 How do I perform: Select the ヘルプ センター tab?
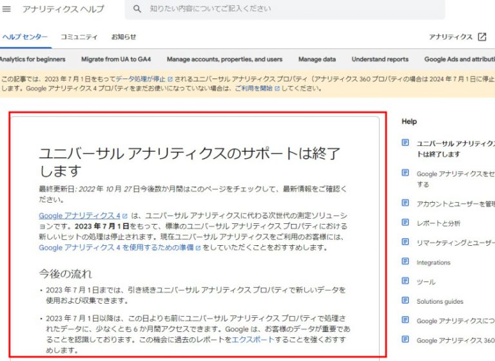coord(25,37)
